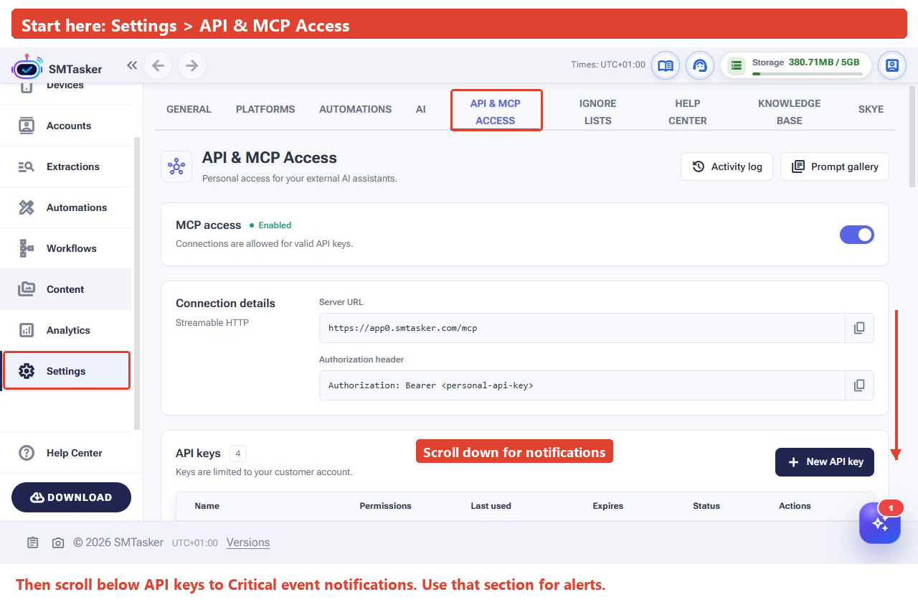Click the Download button

click(x=71, y=497)
